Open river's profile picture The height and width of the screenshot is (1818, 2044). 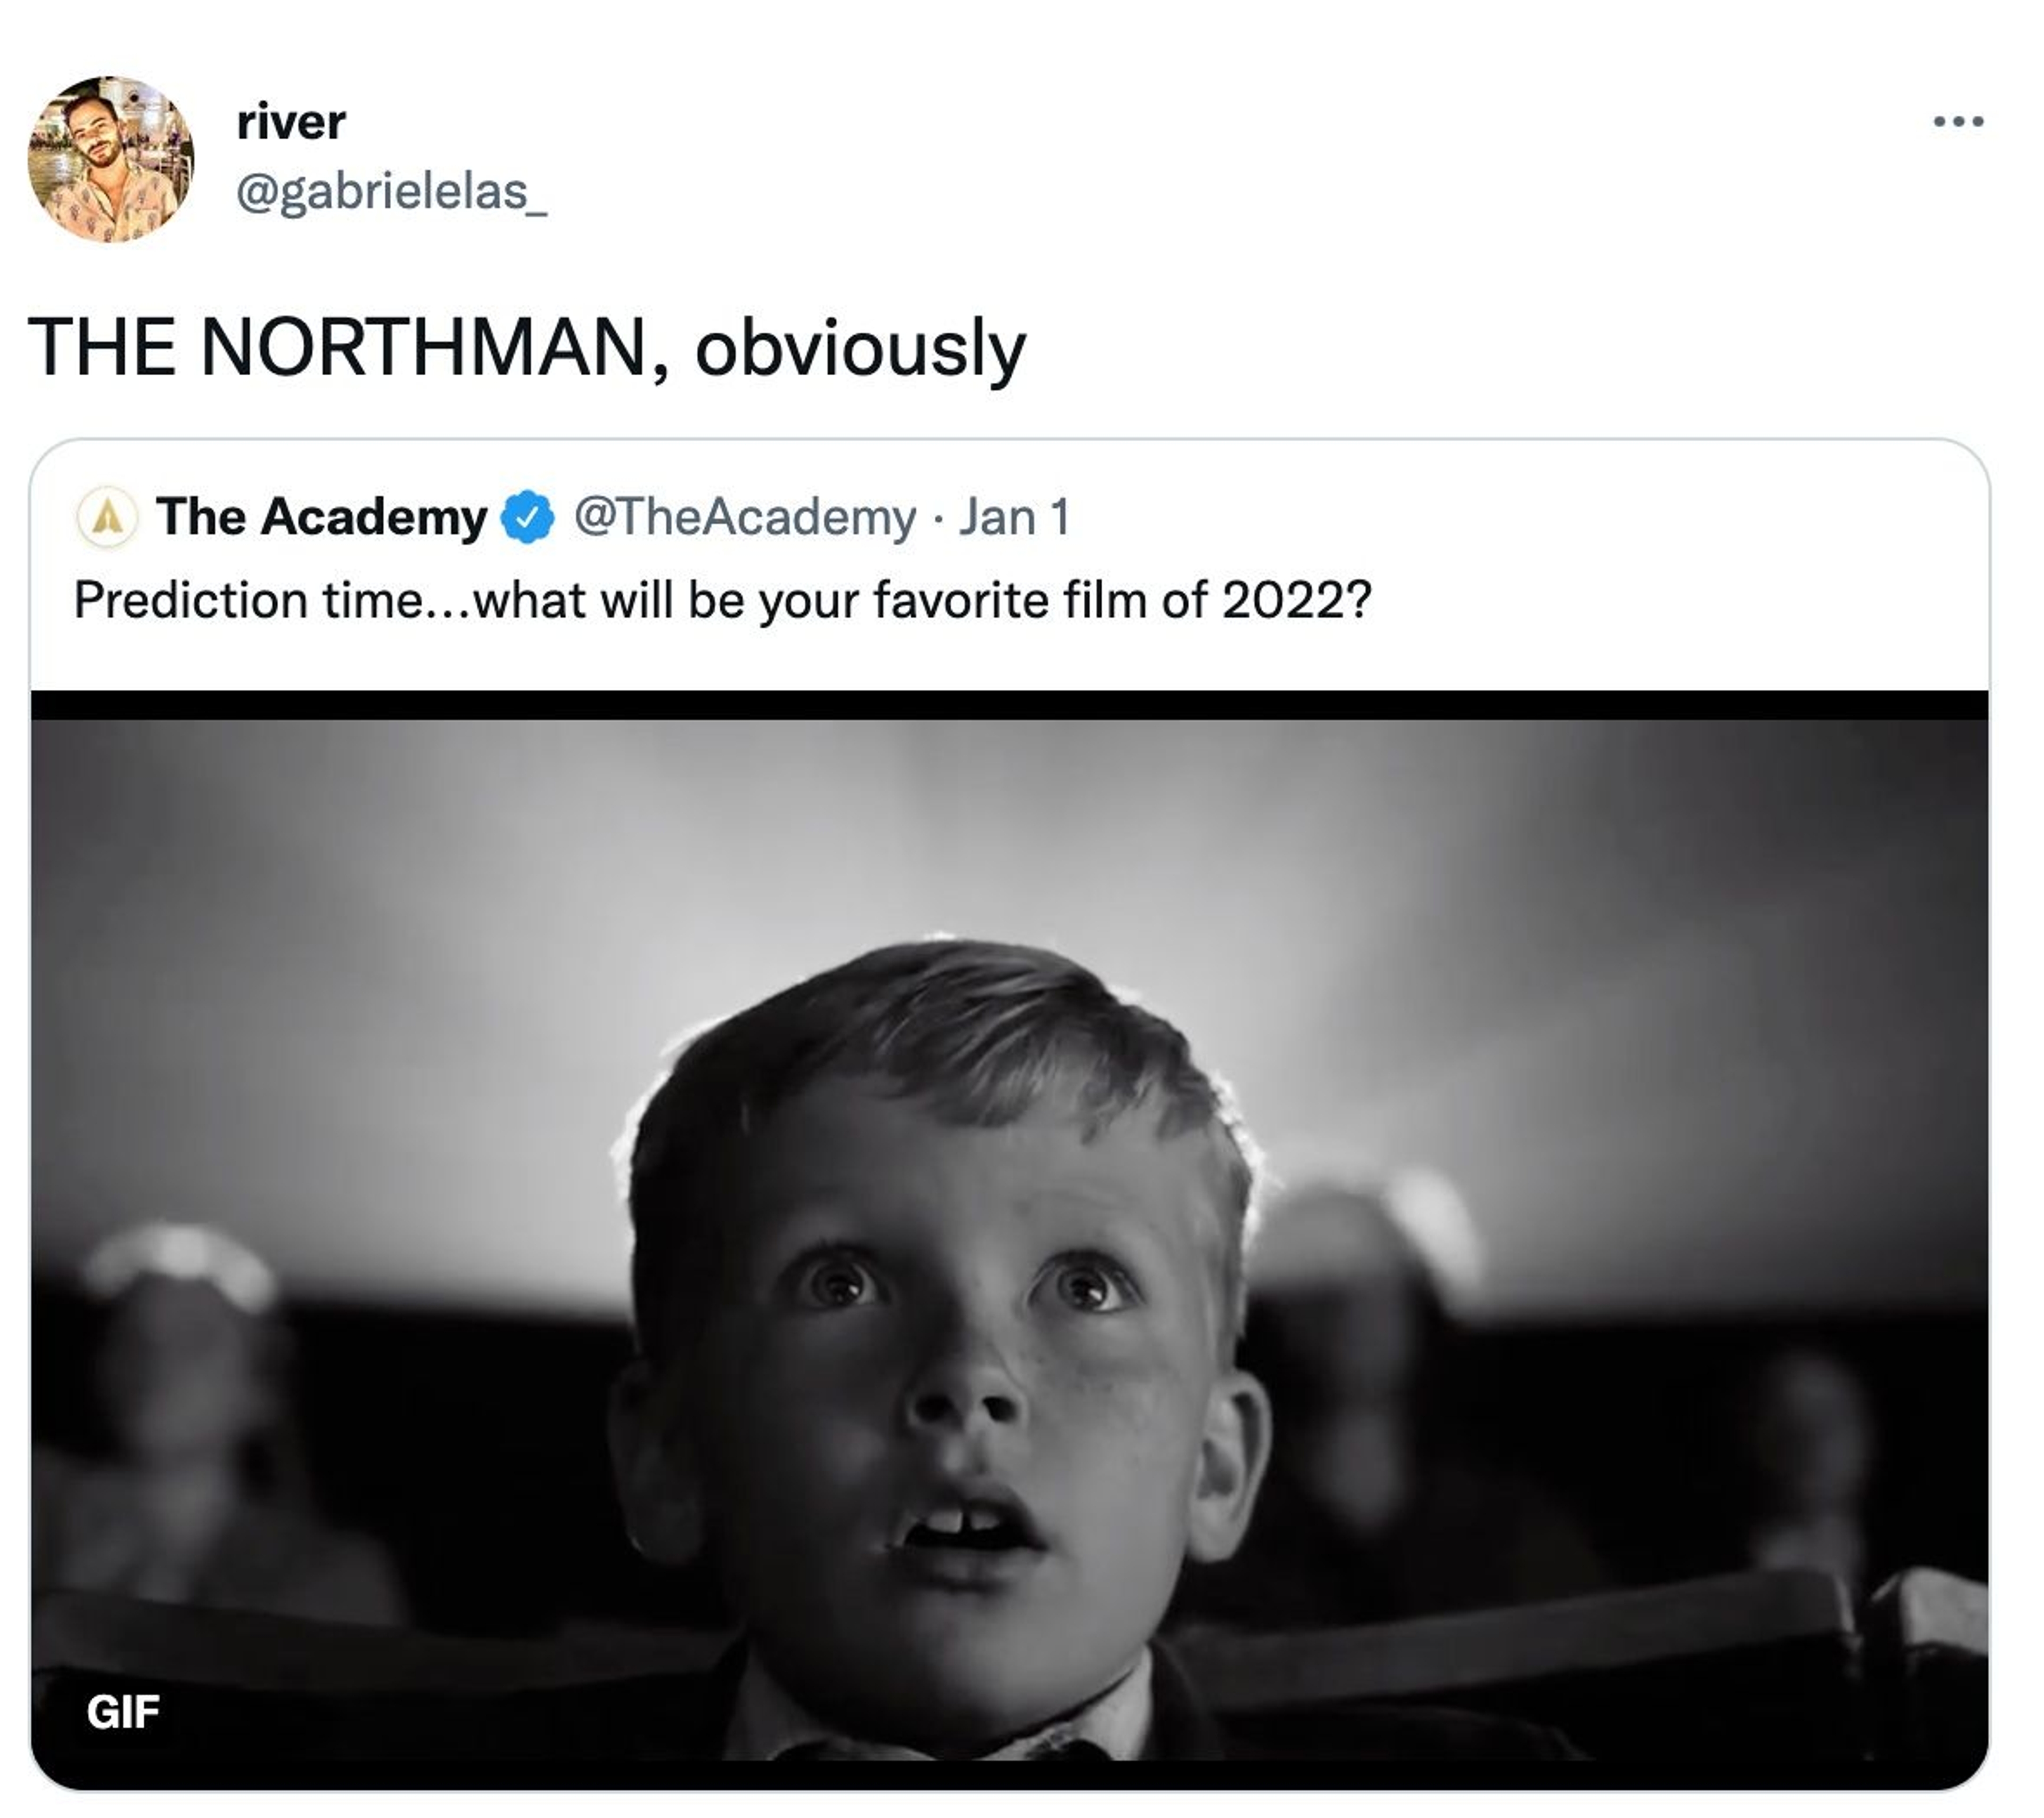(110, 159)
